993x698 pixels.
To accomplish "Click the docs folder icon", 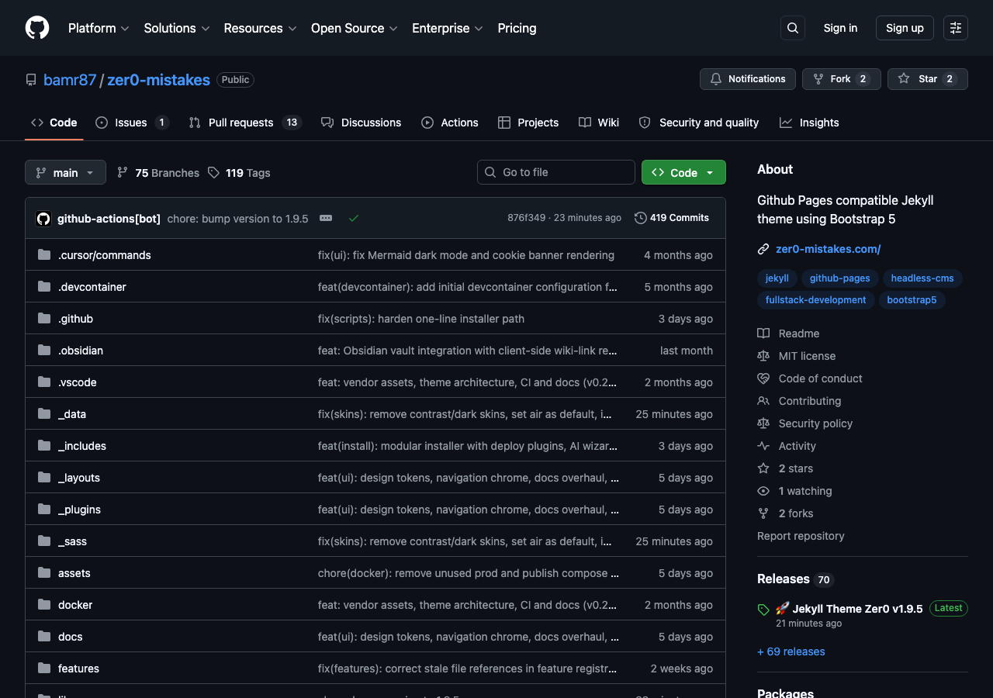I will [44, 637].
